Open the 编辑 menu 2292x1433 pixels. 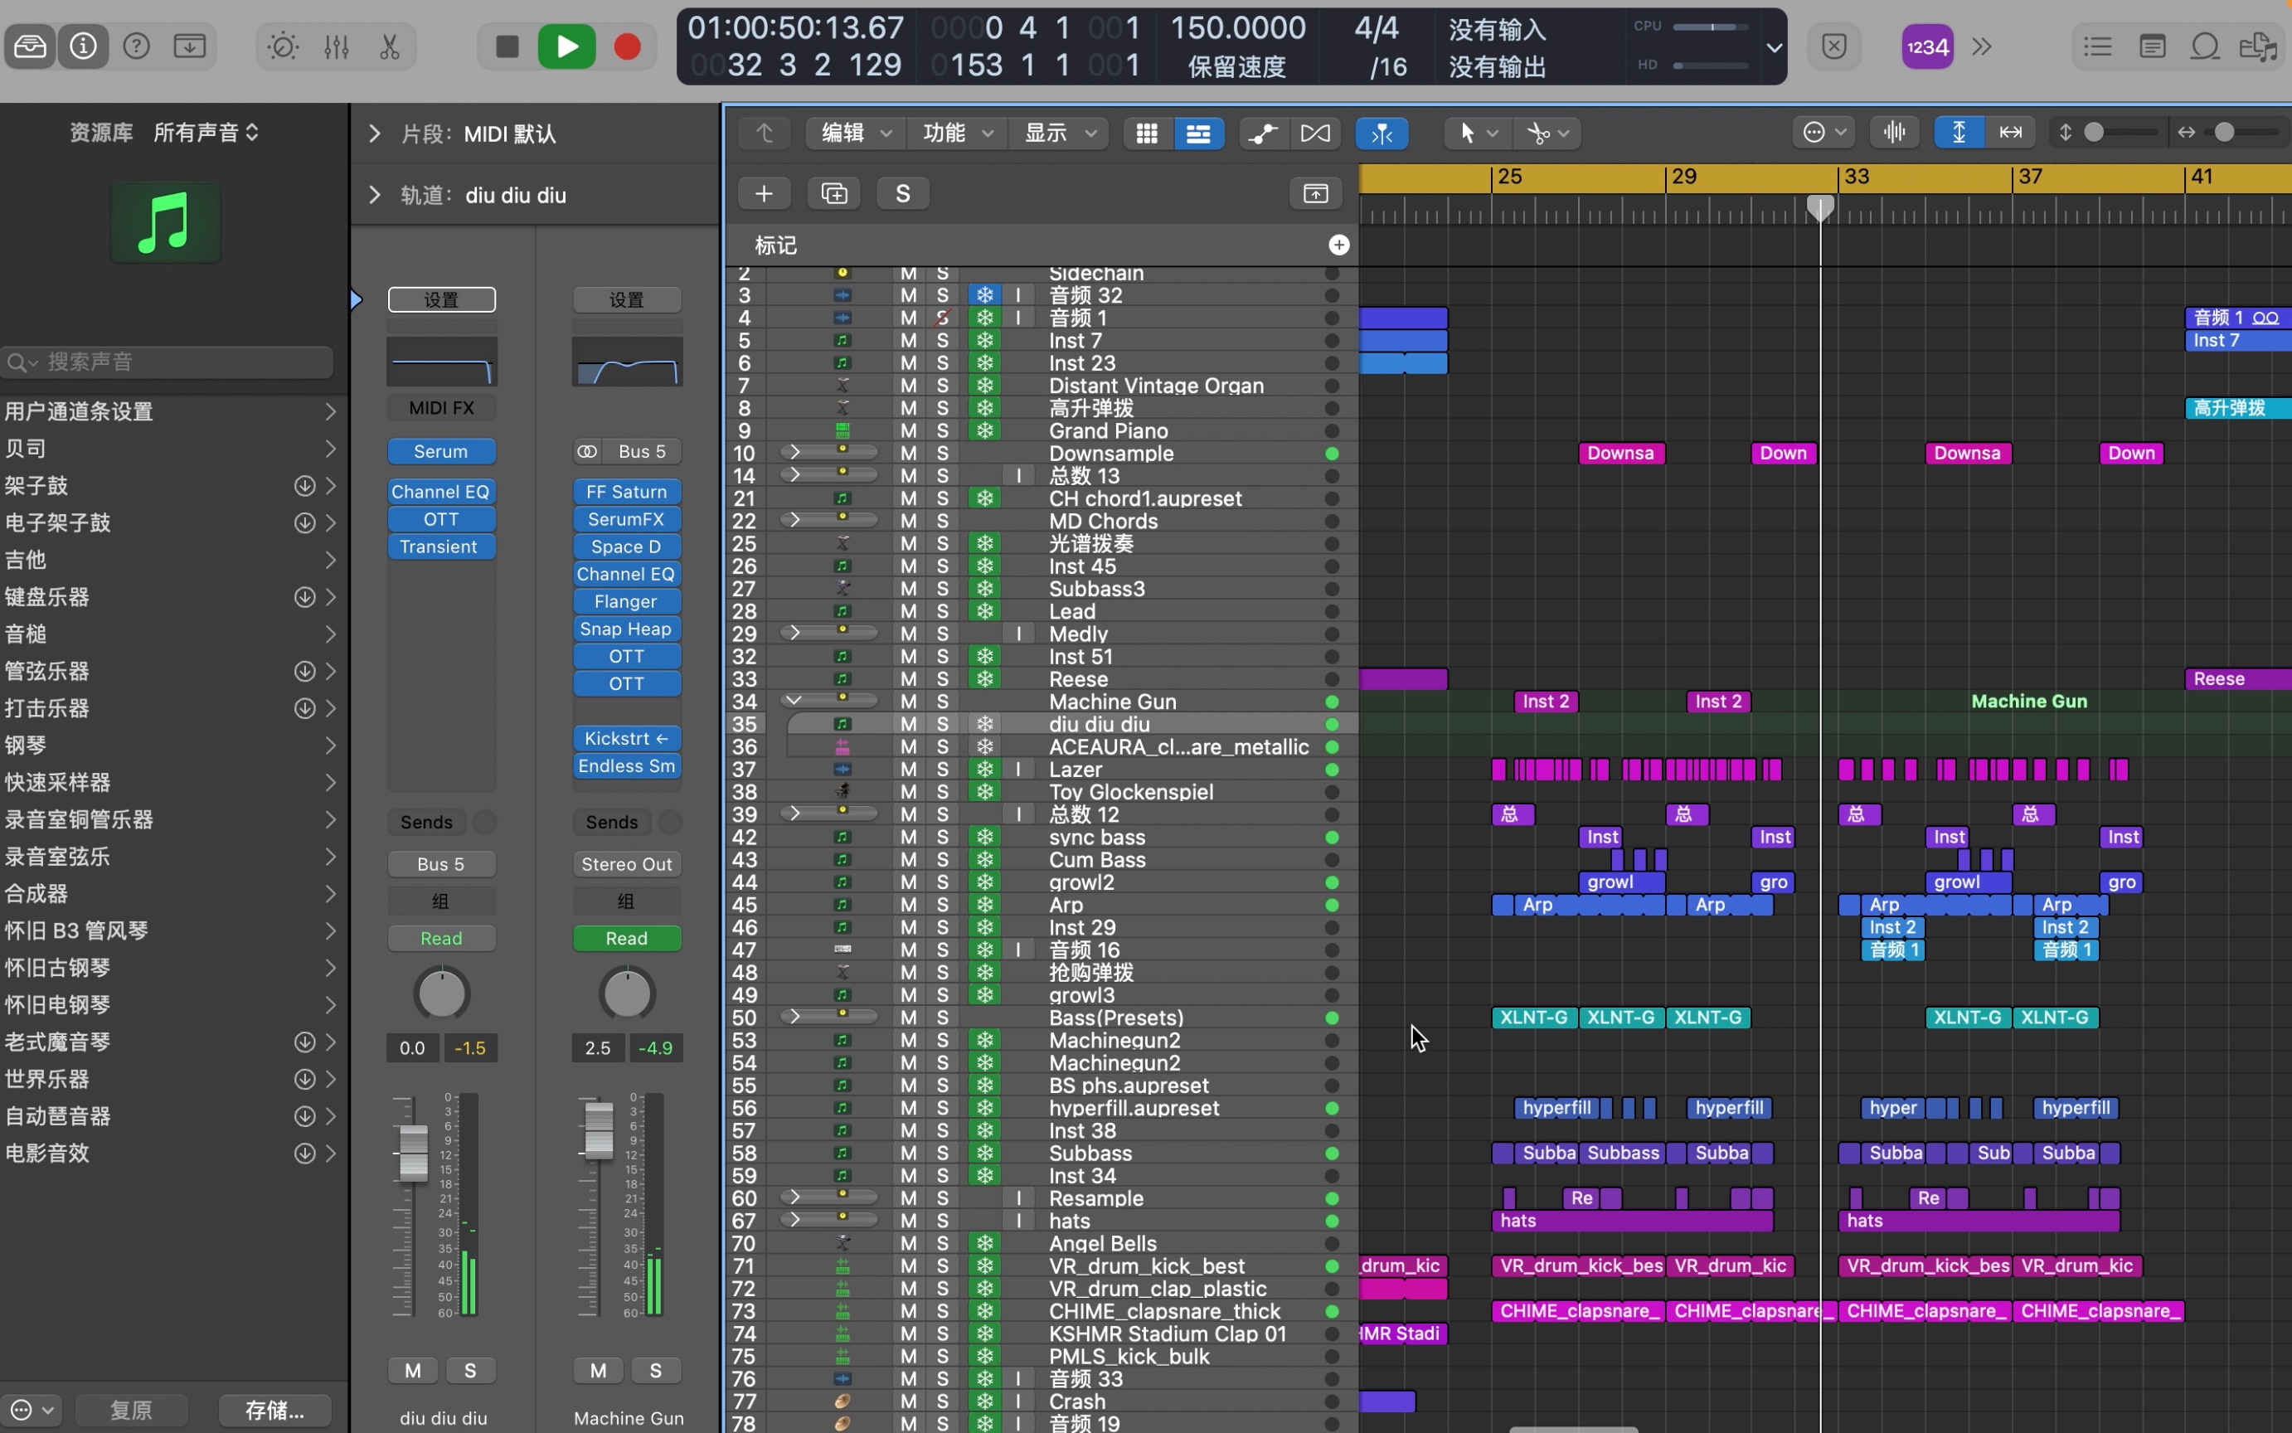click(856, 134)
